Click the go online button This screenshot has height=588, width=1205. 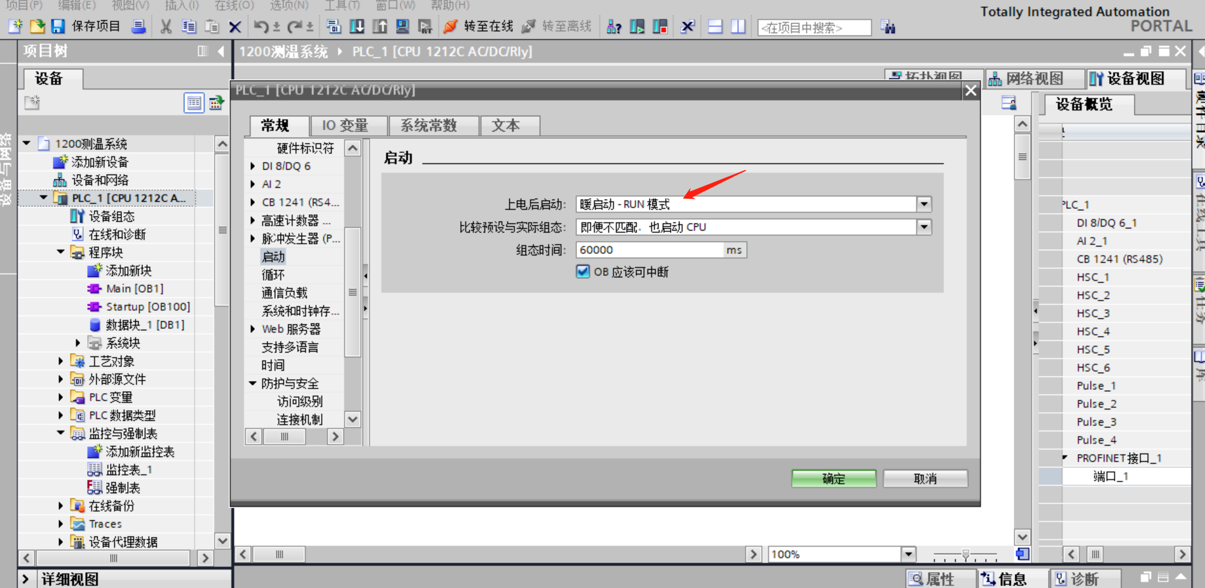click(479, 26)
